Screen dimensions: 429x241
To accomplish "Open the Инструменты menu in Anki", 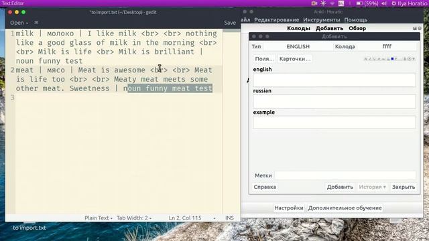I will pyautogui.click(x=322, y=19).
